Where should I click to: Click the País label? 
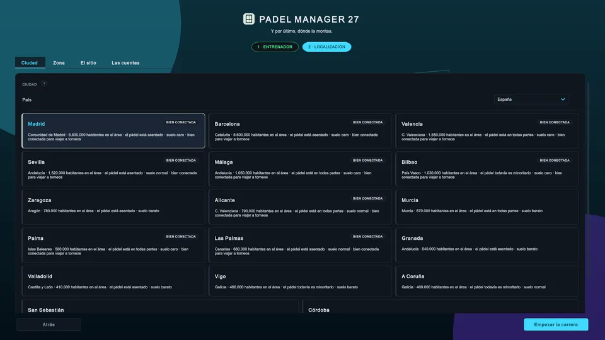(x=27, y=100)
